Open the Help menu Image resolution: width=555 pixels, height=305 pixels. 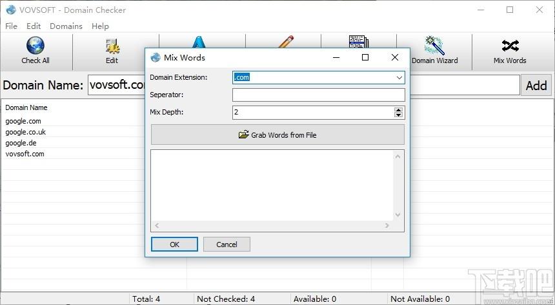tap(100, 26)
